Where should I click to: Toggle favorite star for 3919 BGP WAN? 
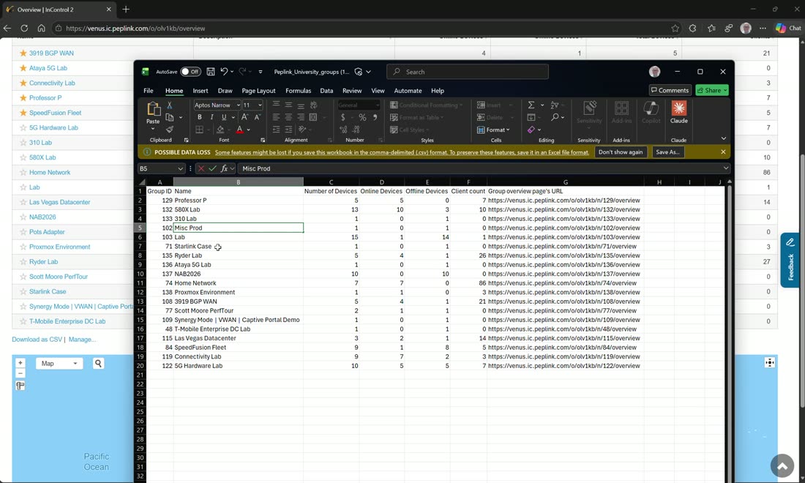[23, 53]
